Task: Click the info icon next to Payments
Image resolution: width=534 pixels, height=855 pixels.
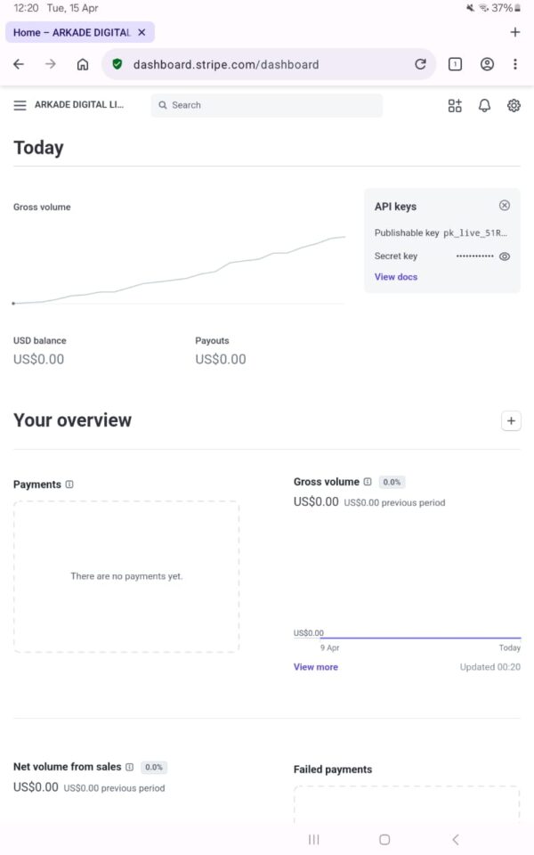Action: pyautogui.click(x=69, y=484)
